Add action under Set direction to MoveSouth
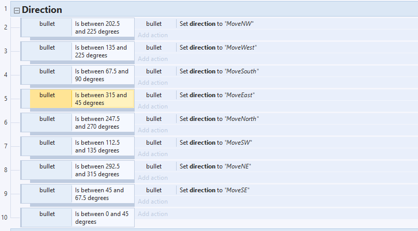This screenshot has height=231, width=418. pyautogui.click(x=153, y=83)
